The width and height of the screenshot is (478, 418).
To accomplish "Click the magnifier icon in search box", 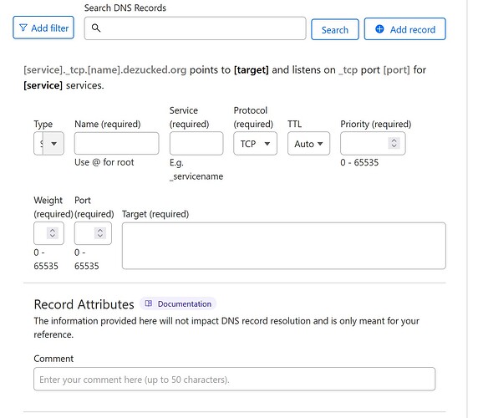I will tap(96, 28).
